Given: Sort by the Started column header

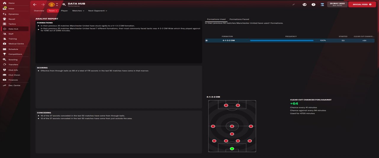Looking at the screenshot, I should (x=343, y=37).
